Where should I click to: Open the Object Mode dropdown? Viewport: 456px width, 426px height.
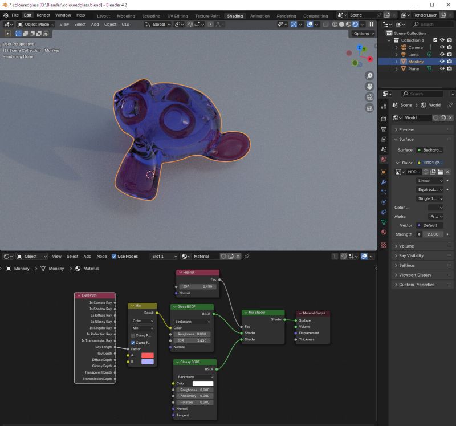[x=36, y=25]
